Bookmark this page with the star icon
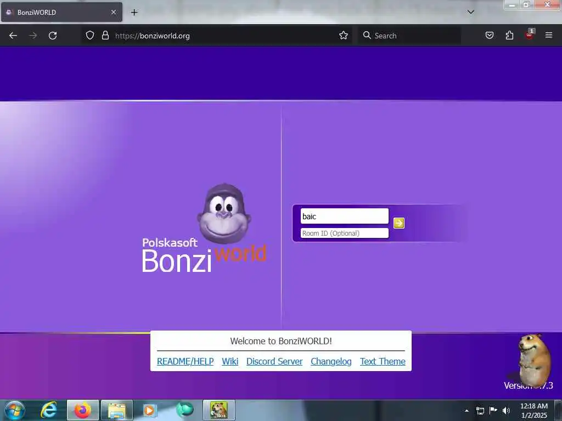Screen dimensions: 562x421 pos(344,36)
